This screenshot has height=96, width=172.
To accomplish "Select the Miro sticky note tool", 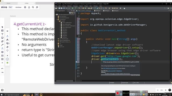I will coord(2,38).
